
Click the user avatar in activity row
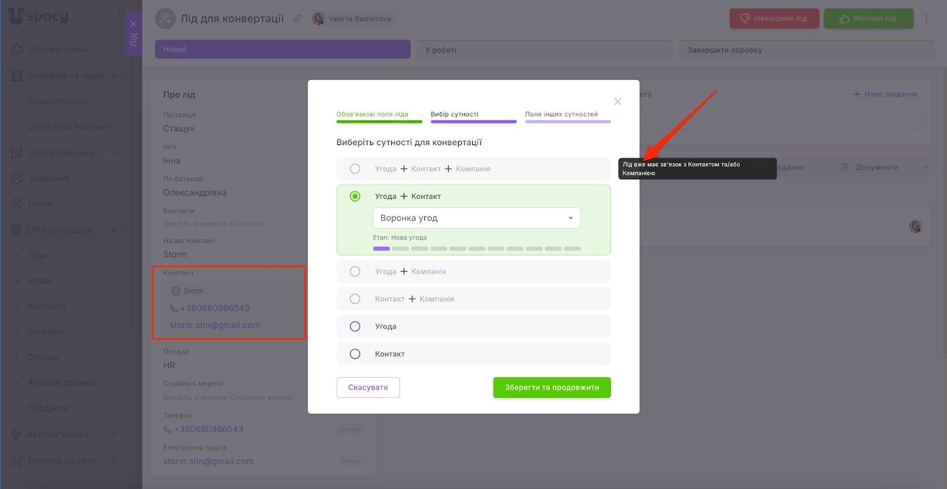pyautogui.click(x=916, y=226)
